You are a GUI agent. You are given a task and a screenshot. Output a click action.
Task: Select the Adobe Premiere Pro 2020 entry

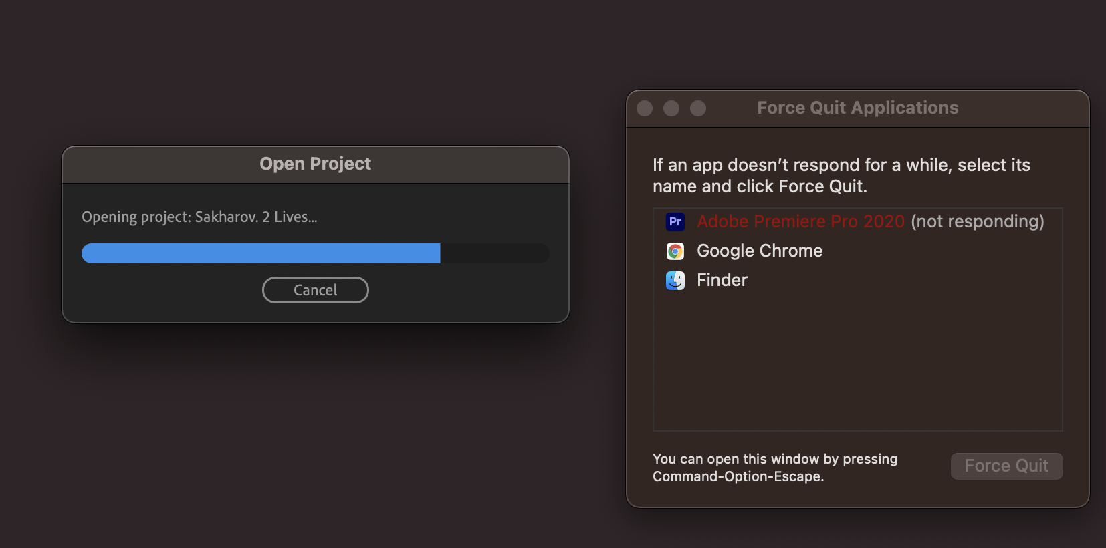[802, 221]
